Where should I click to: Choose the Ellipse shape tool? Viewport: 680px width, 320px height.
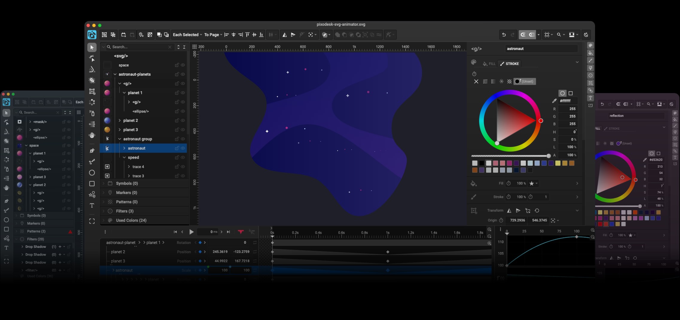[92, 172]
